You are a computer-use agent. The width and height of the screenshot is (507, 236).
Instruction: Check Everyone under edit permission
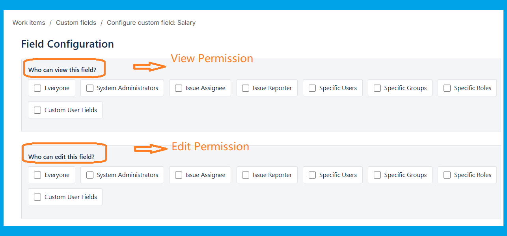[x=37, y=175]
